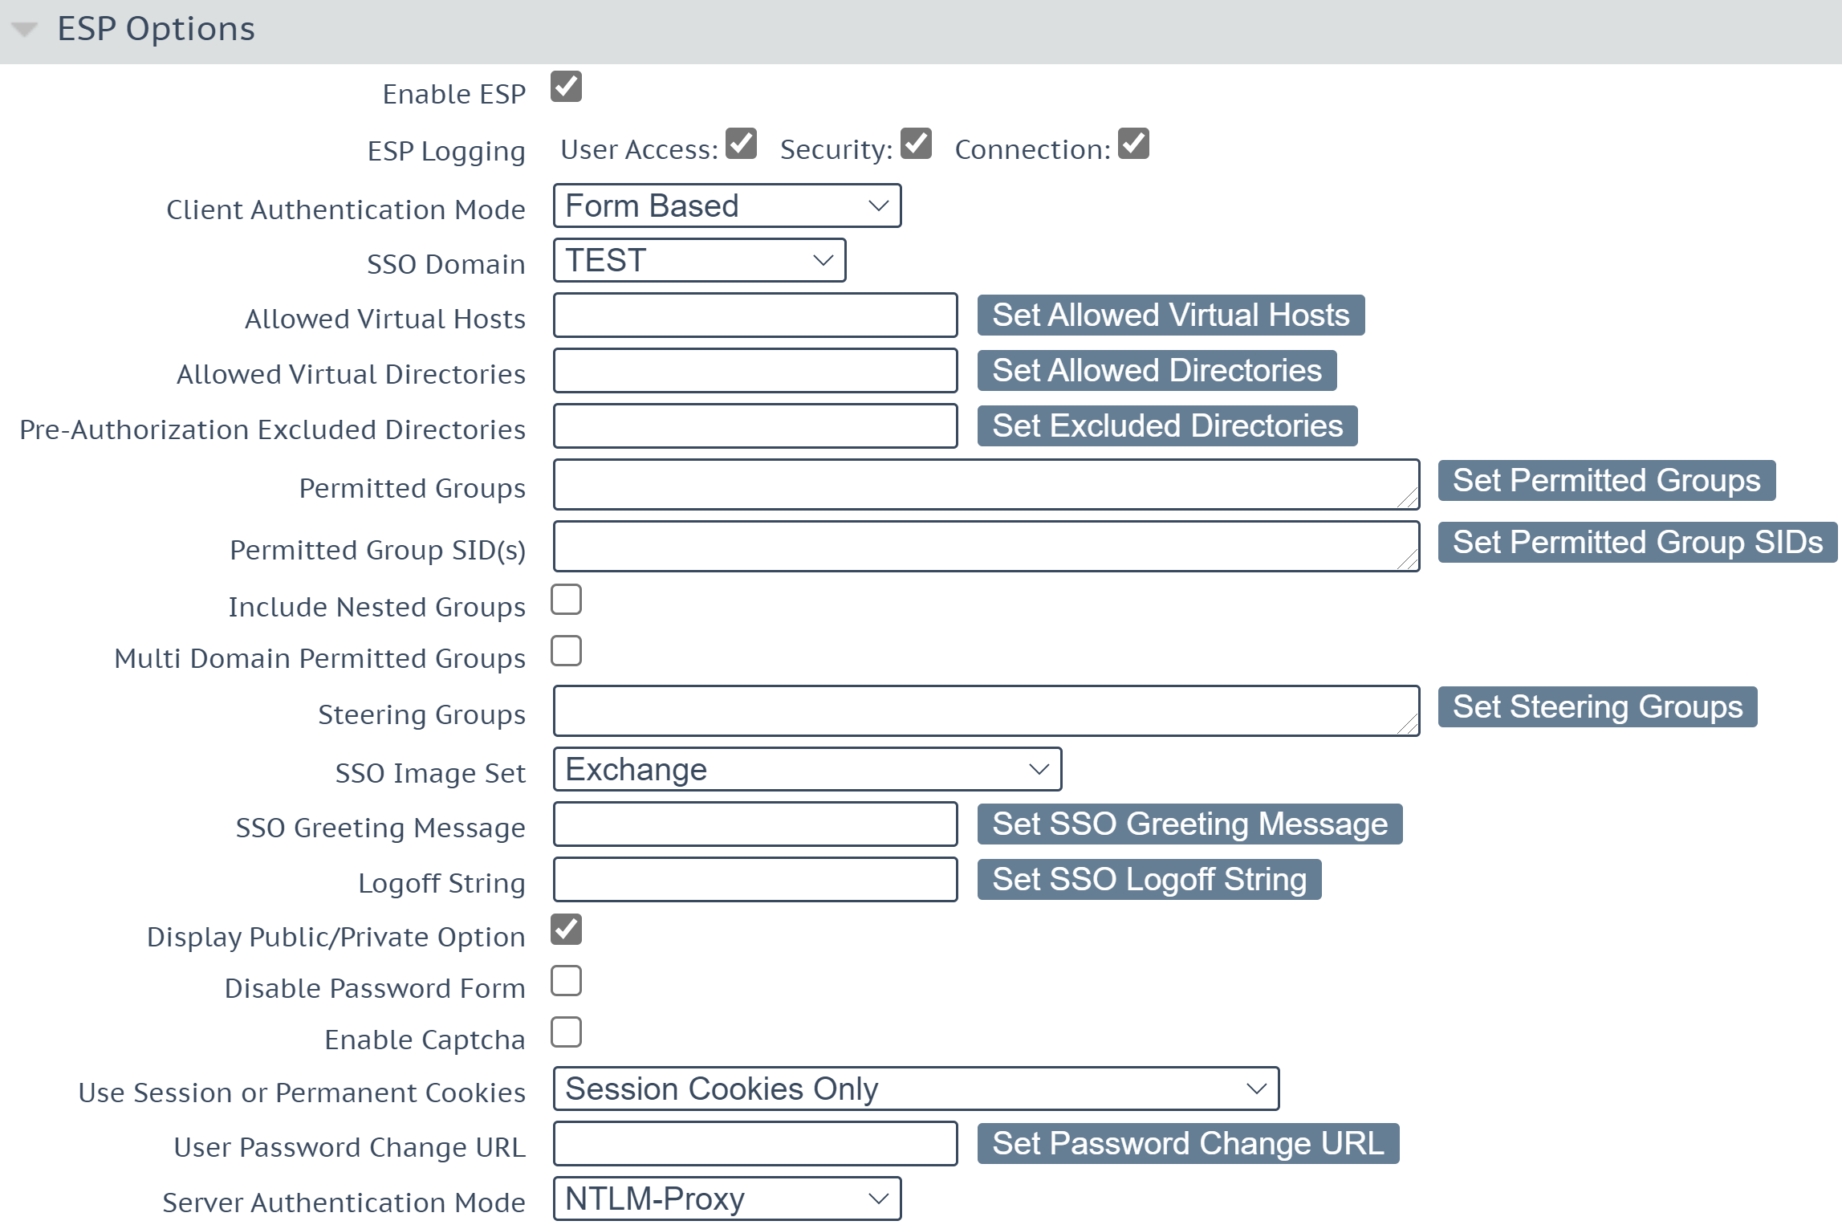Click the Disable Password Form label

[375, 989]
